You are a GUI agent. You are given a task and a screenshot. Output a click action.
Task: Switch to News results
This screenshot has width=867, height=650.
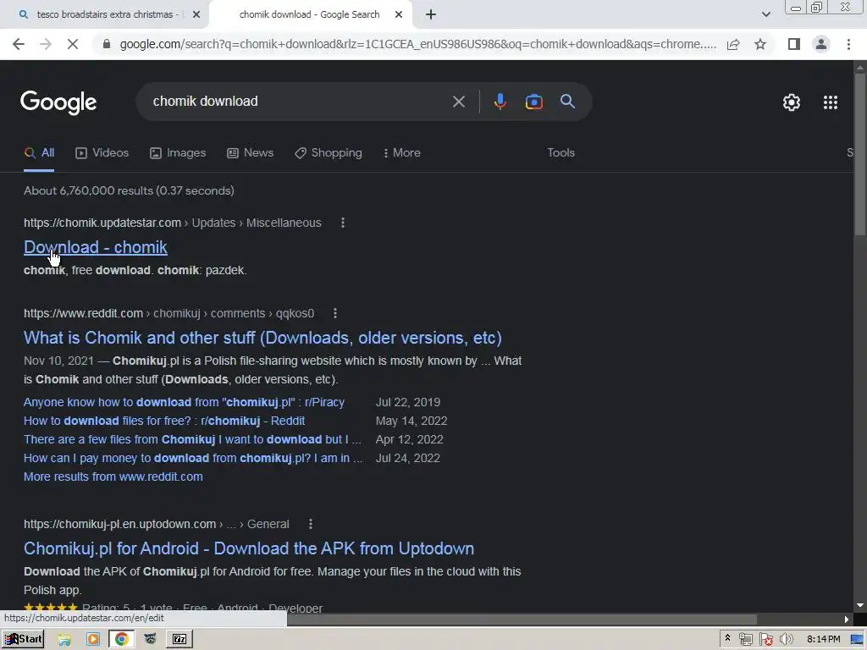point(251,153)
